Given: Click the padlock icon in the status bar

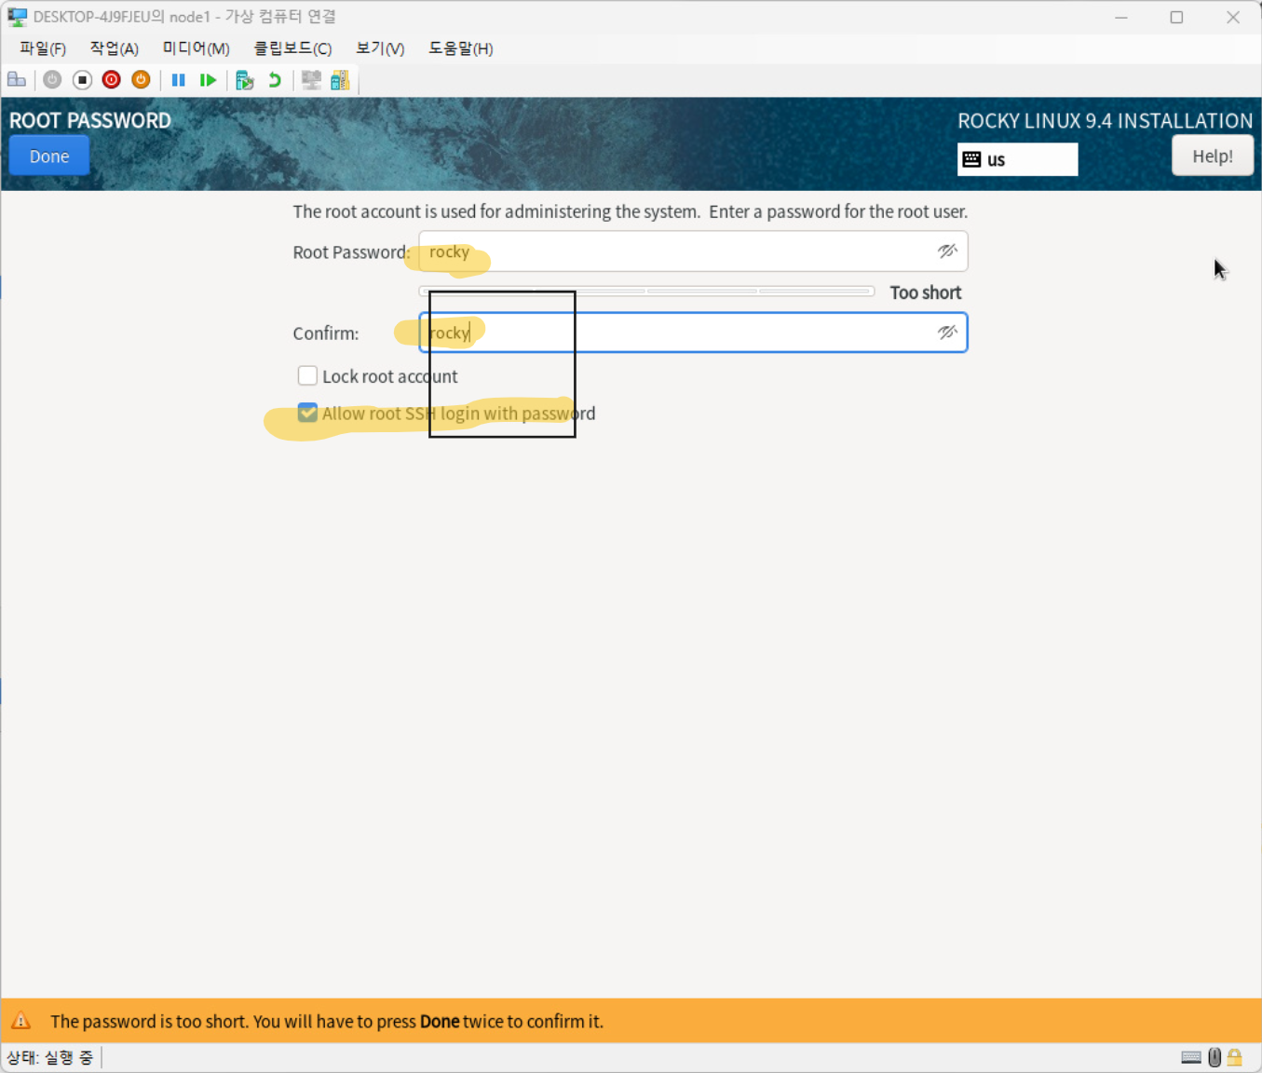Looking at the screenshot, I should (x=1235, y=1057).
